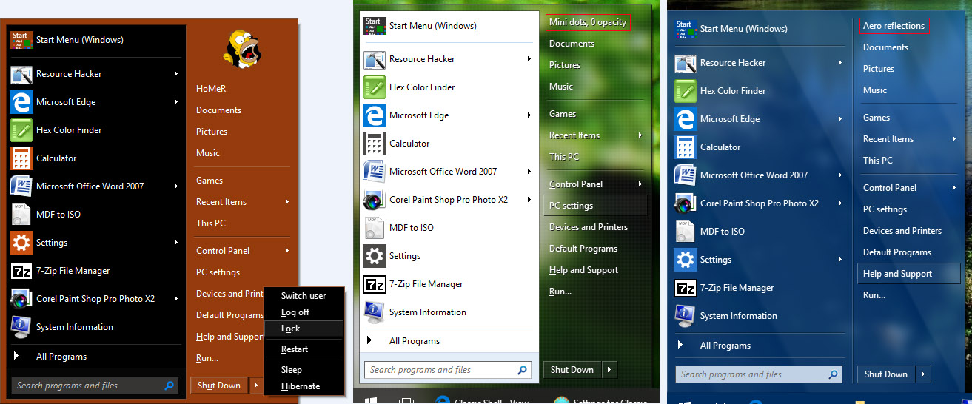The image size is (972, 404).
Task: Open Hex Color Finder icon in black Homer menu
Action: click(x=21, y=130)
